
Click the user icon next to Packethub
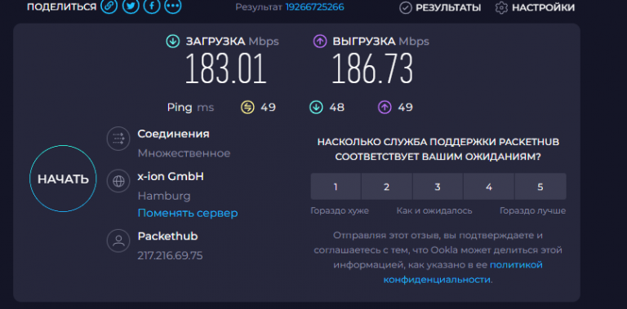[118, 241]
